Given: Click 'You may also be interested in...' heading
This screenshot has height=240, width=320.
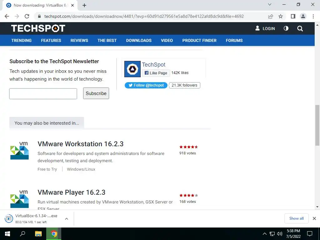Looking at the screenshot, I should click(x=47, y=123).
